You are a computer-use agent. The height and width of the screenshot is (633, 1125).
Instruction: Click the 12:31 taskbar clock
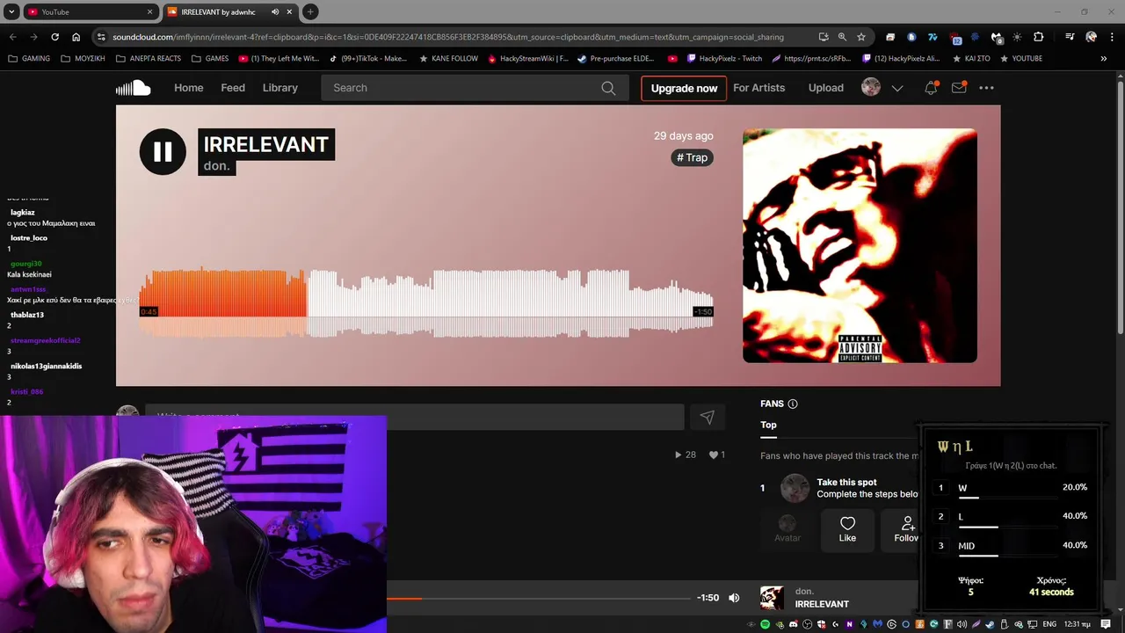pyautogui.click(x=1078, y=624)
